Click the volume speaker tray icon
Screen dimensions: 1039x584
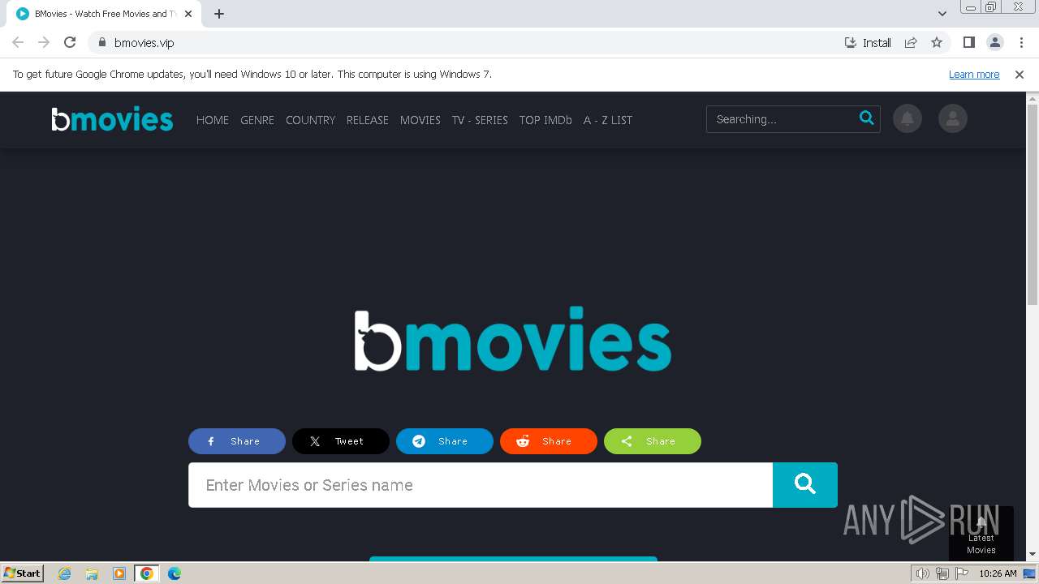coord(922,573)
